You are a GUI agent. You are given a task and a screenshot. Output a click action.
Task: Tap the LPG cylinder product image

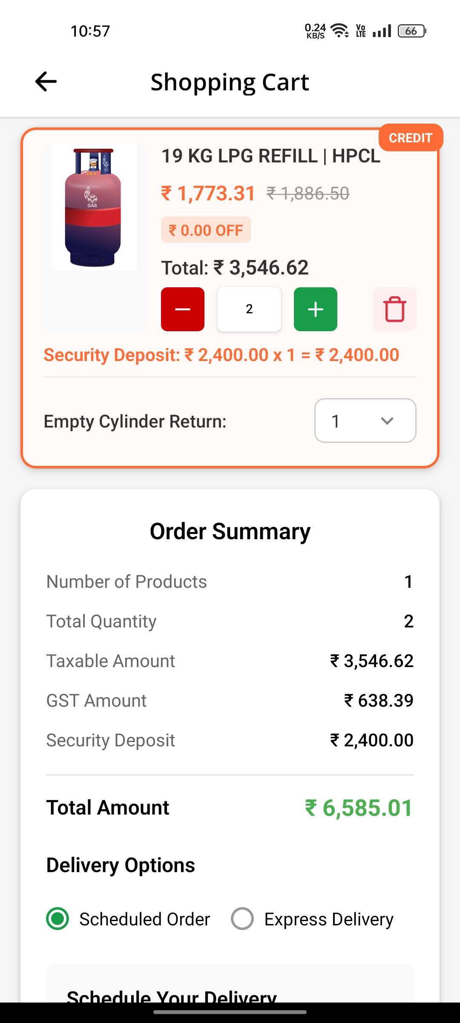tap(95, 207)
